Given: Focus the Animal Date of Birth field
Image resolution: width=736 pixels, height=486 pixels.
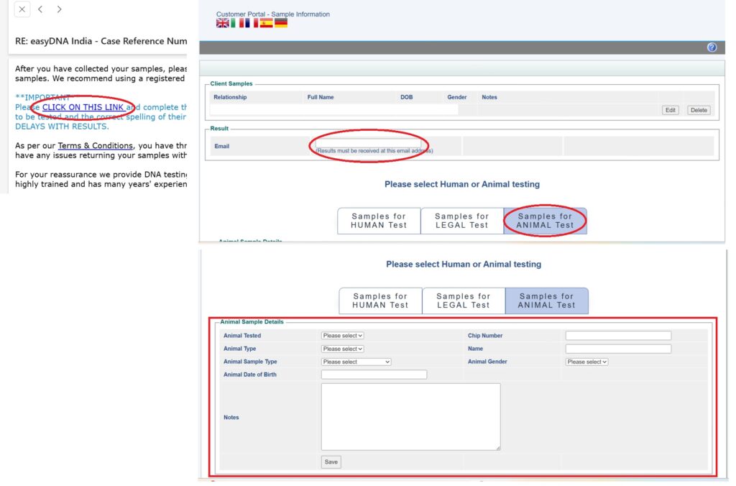Looking at the screenshot, I should pos(374,375).
